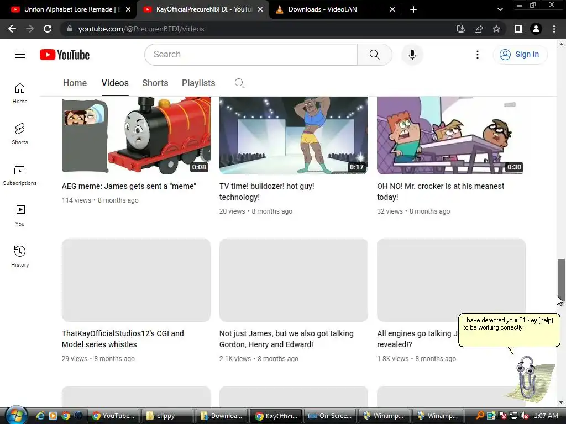Bookmark this page with the star
The image size is (566, 424).
click(x=496, y=29)
